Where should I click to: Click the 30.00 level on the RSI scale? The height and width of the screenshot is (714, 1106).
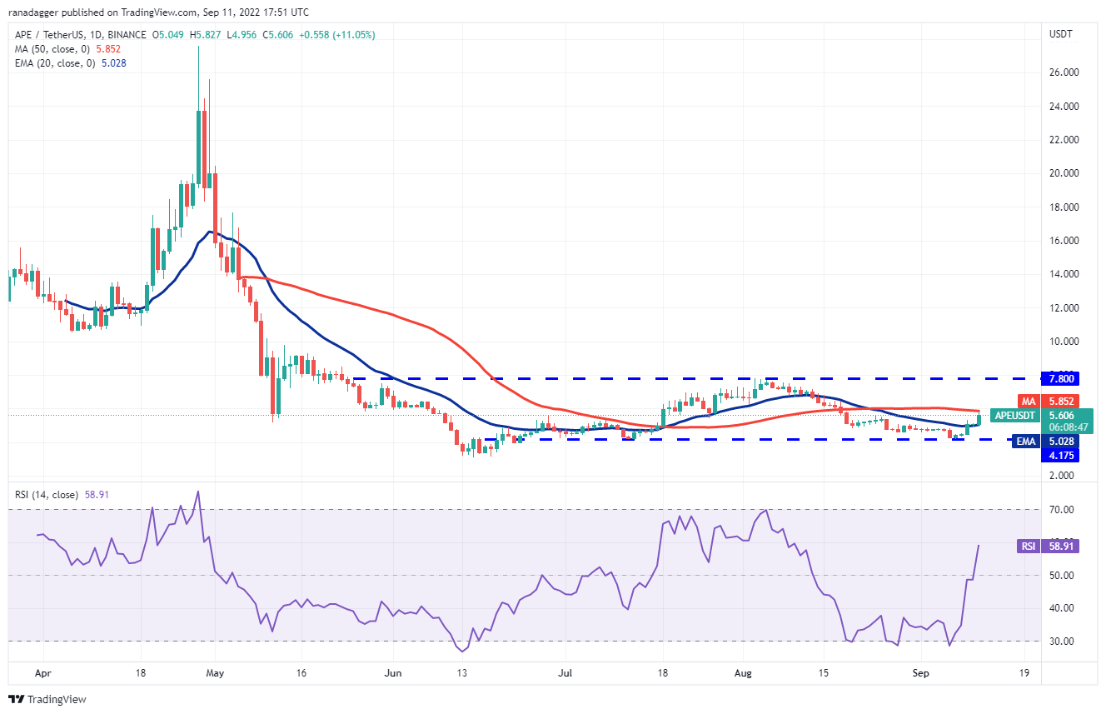click(x=1062, y=642)
